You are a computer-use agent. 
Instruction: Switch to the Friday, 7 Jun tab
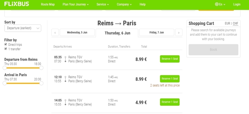point(157,33)
